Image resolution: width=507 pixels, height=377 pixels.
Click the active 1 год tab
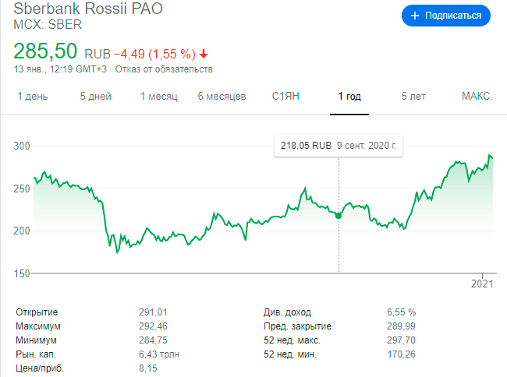[349, 96]
